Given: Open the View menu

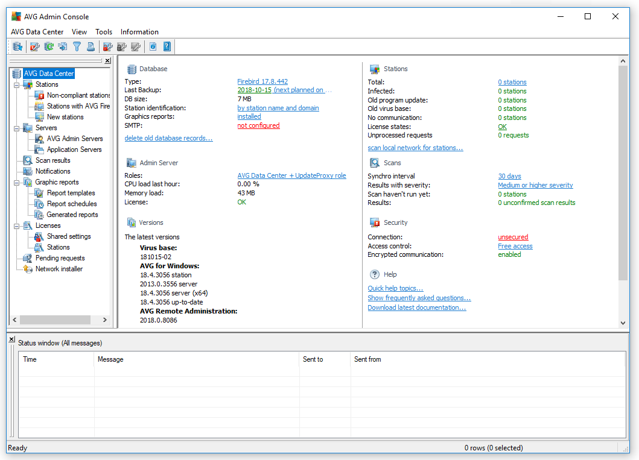Looking at the screenshot, I should pyautogui.click(x=79, y=32).
